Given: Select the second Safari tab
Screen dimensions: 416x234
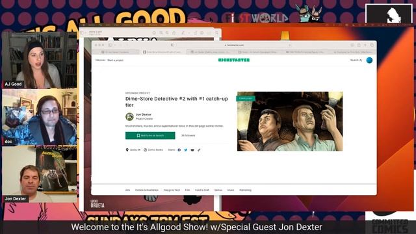Looking at the screenshot, I should 162,52.
